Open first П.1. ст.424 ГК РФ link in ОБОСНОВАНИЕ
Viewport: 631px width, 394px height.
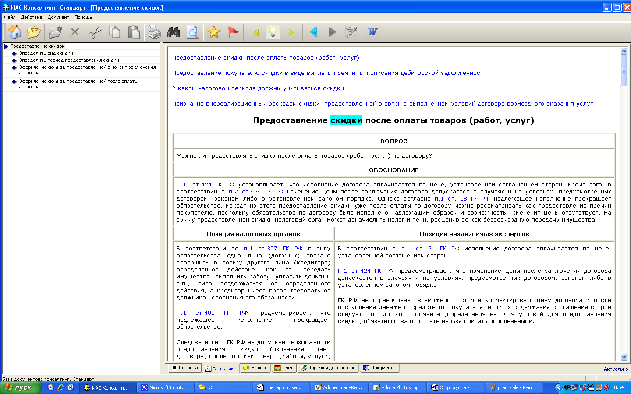pyautogui.click(x=206, y=184)
